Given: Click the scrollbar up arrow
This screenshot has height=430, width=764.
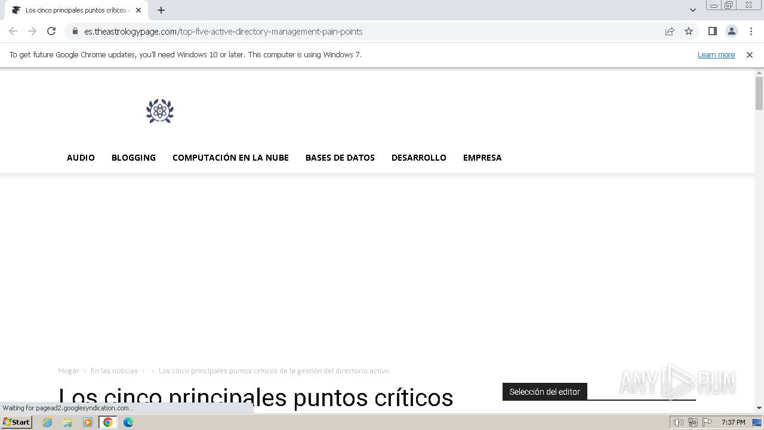Looking at the screenshot, I should pos(759,72).
